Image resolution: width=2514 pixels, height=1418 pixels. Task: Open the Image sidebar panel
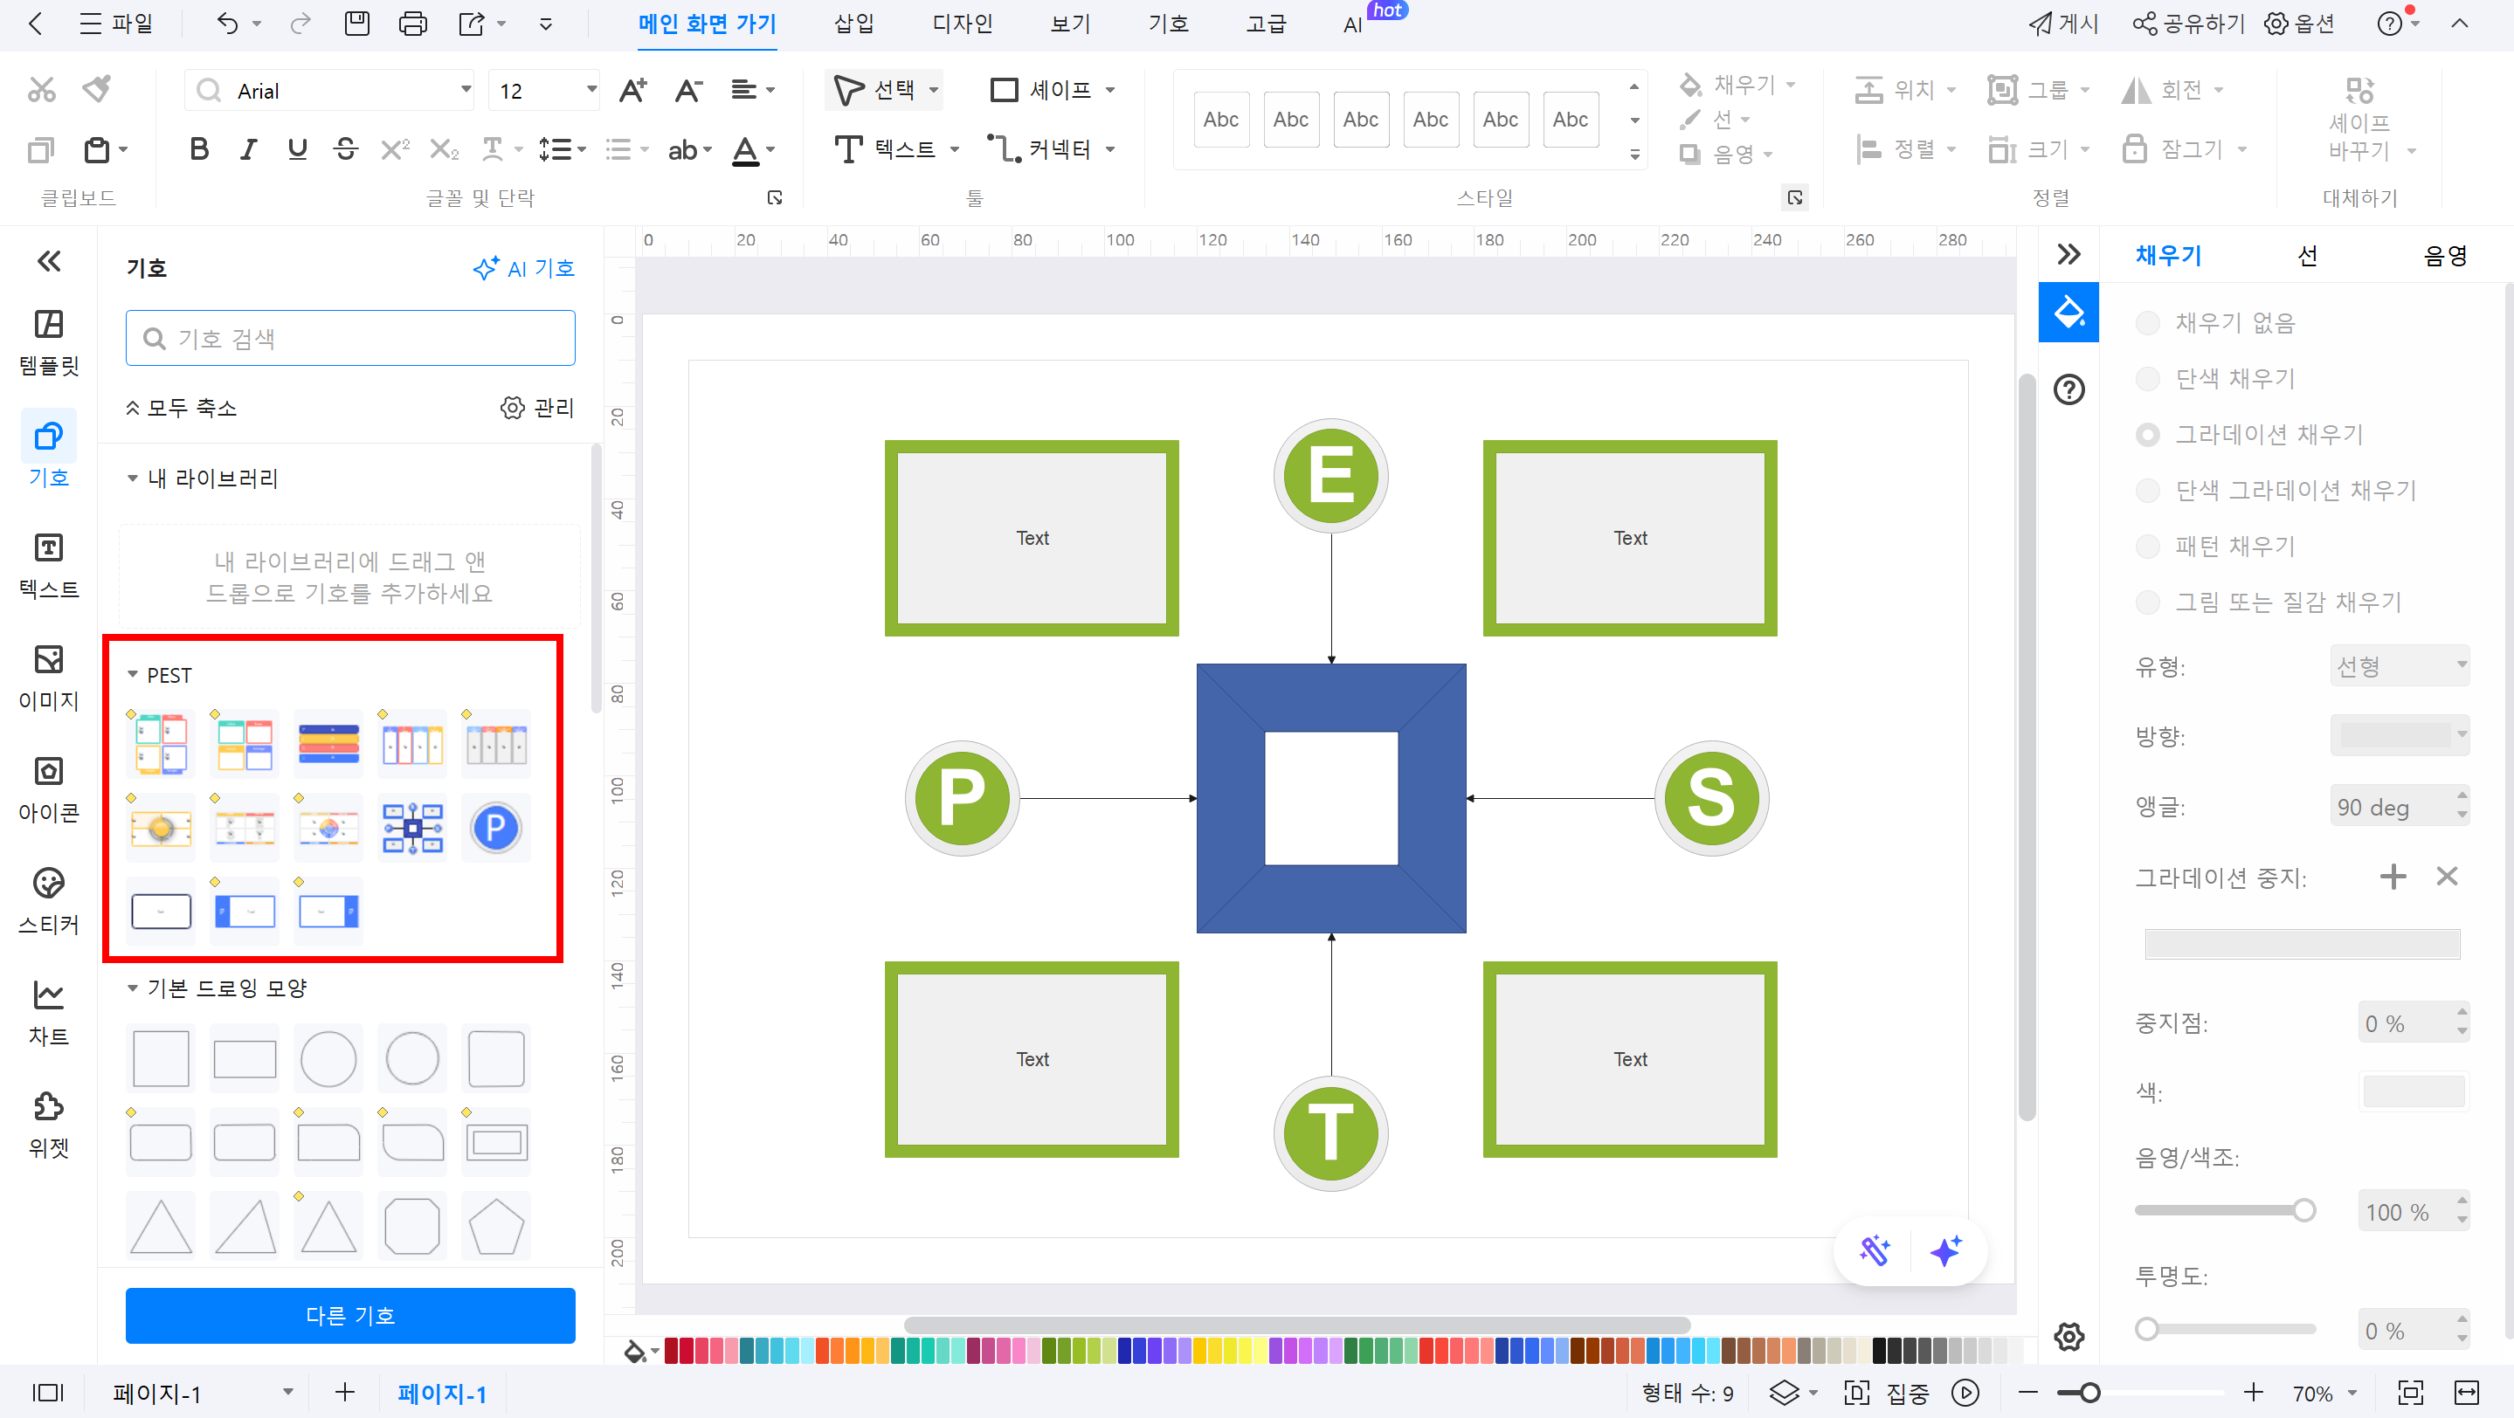(x=49, y=678)
